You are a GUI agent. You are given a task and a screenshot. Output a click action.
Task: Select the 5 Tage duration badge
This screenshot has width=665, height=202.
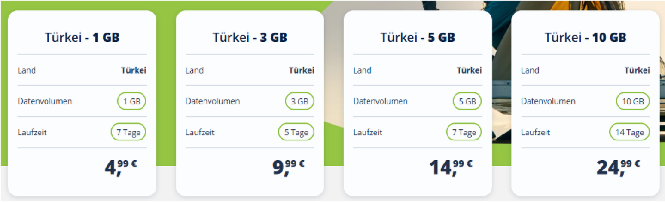(x=296, y=132)
